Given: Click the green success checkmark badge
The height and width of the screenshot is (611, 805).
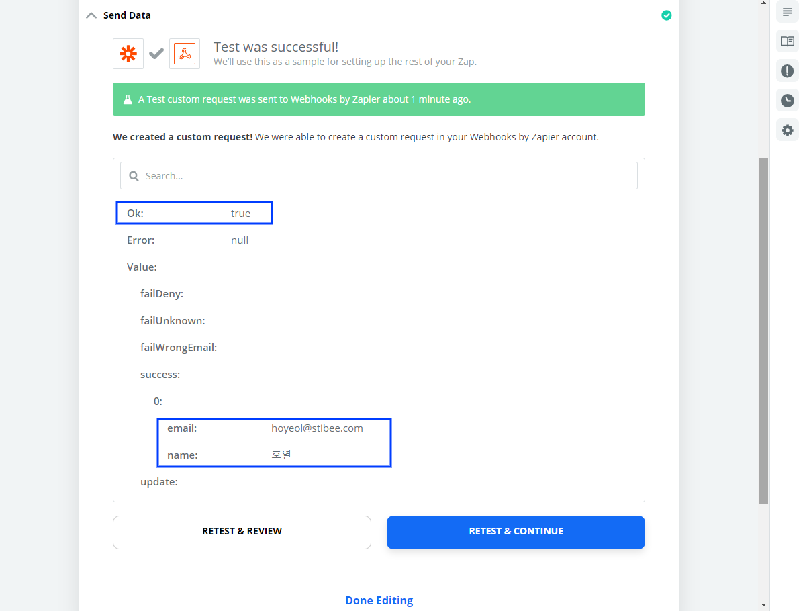Looking at the screenshot, I should point(667,15).
